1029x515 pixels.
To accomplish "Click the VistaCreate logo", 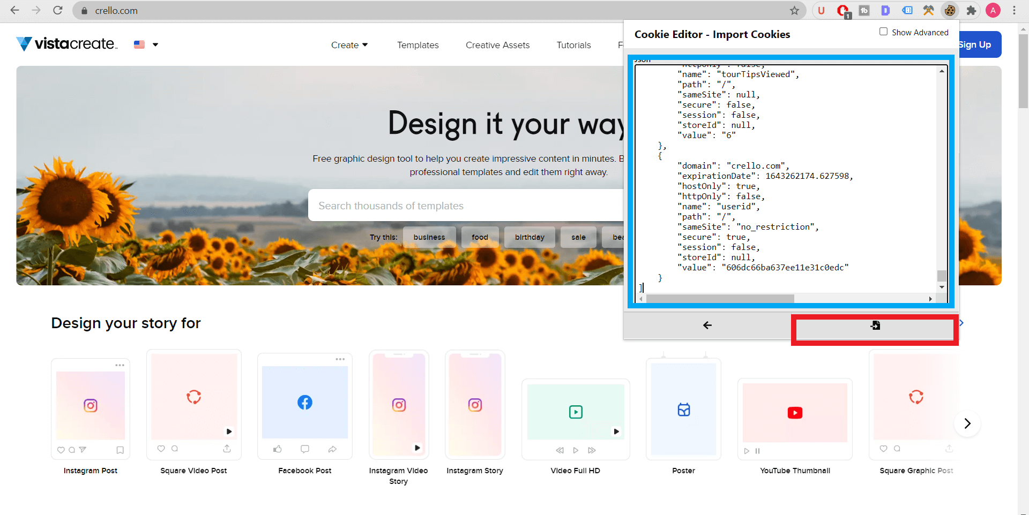I will point(66,44).
